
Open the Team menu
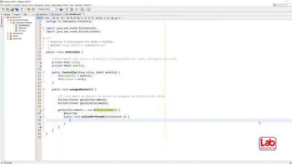pyautogui.click(x=72, y=5)
